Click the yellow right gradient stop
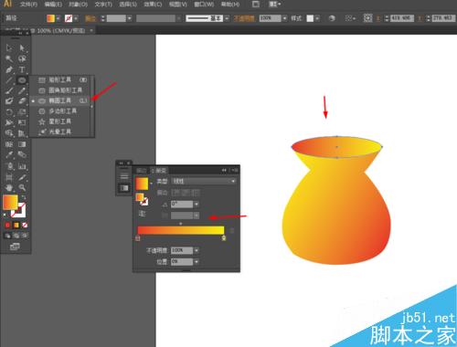The image size is (457, 347). click(224, 238)
